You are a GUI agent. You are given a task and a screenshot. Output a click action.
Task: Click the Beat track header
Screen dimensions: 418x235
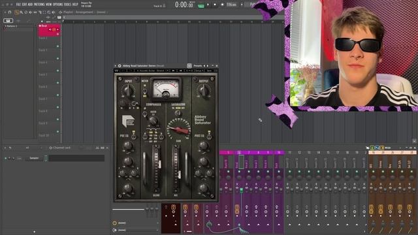point(49,30)
